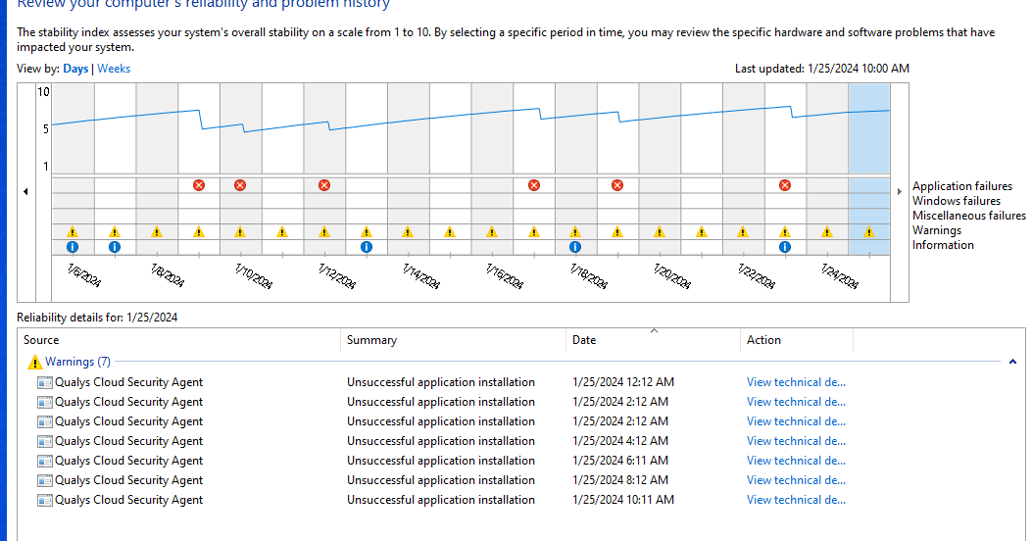Click the Windows failures row label
Screen dimensions: 1032x541
[x=957, y=201]
